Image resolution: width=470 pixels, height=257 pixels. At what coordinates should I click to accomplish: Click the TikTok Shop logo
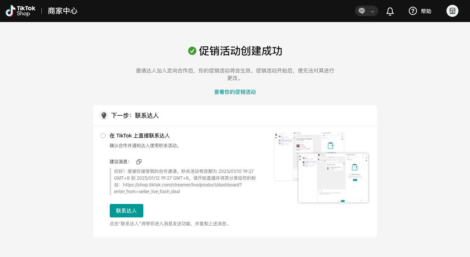coord(21,11)
